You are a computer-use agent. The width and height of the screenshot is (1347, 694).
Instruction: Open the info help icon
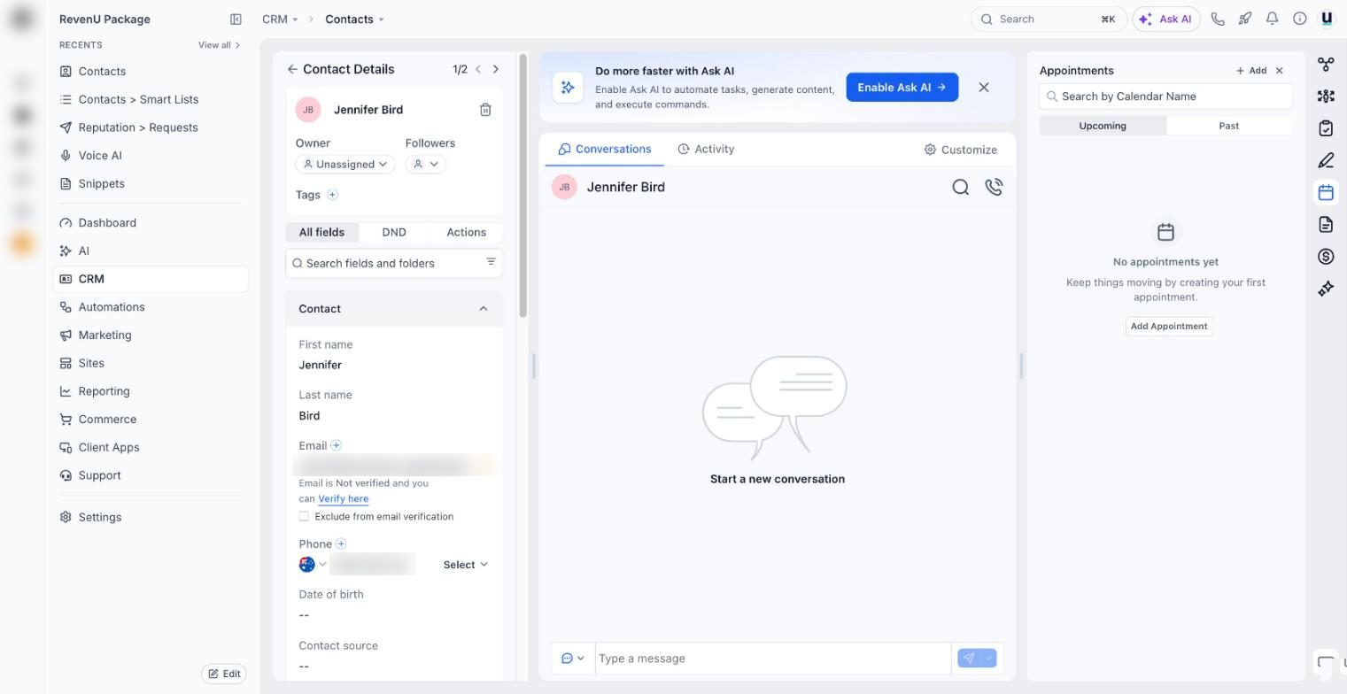[1300, 19]
